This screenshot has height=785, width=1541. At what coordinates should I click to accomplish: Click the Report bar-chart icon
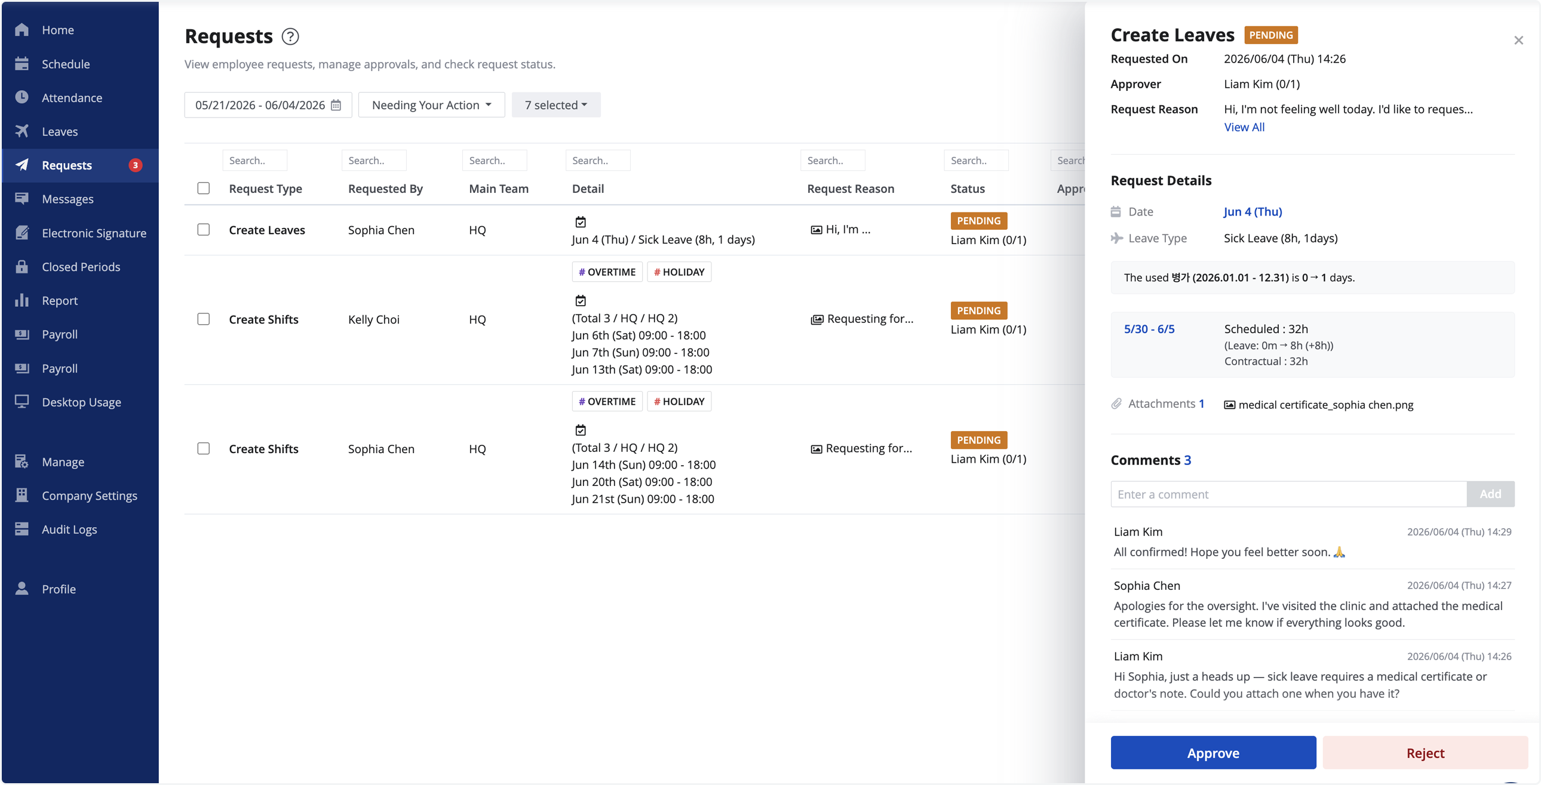tap(22, 301)
